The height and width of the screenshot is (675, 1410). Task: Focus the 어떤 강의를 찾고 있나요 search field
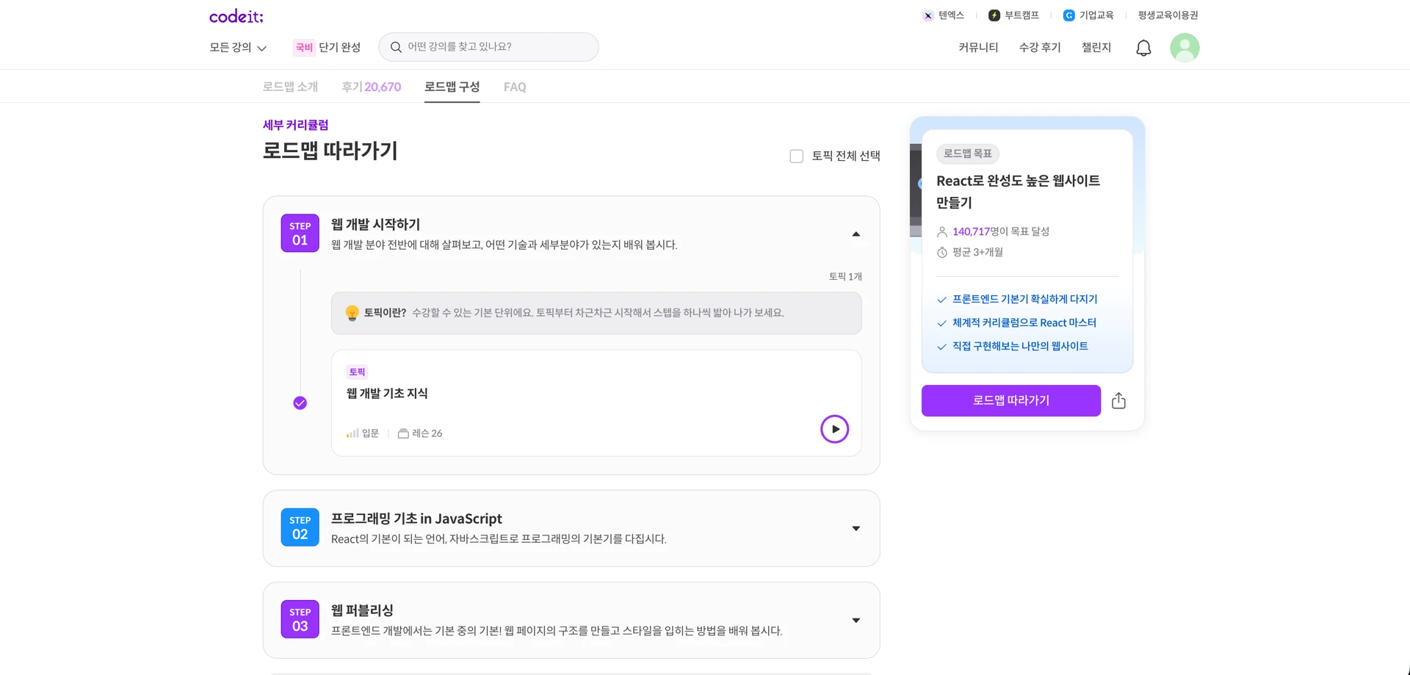click(488, 47)
